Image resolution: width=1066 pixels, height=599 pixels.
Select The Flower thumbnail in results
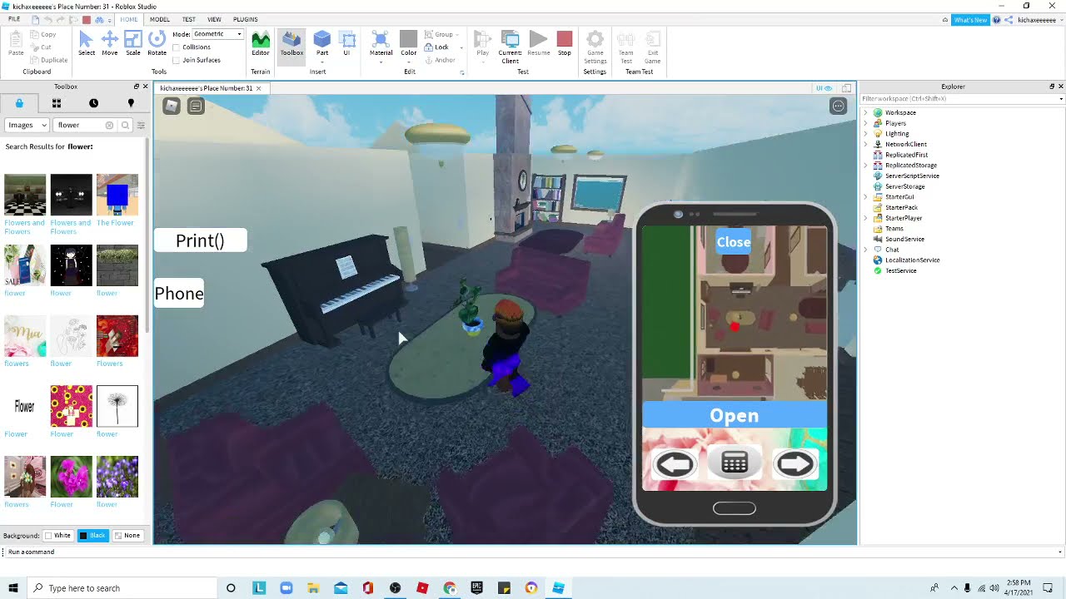tap(117, 195)
